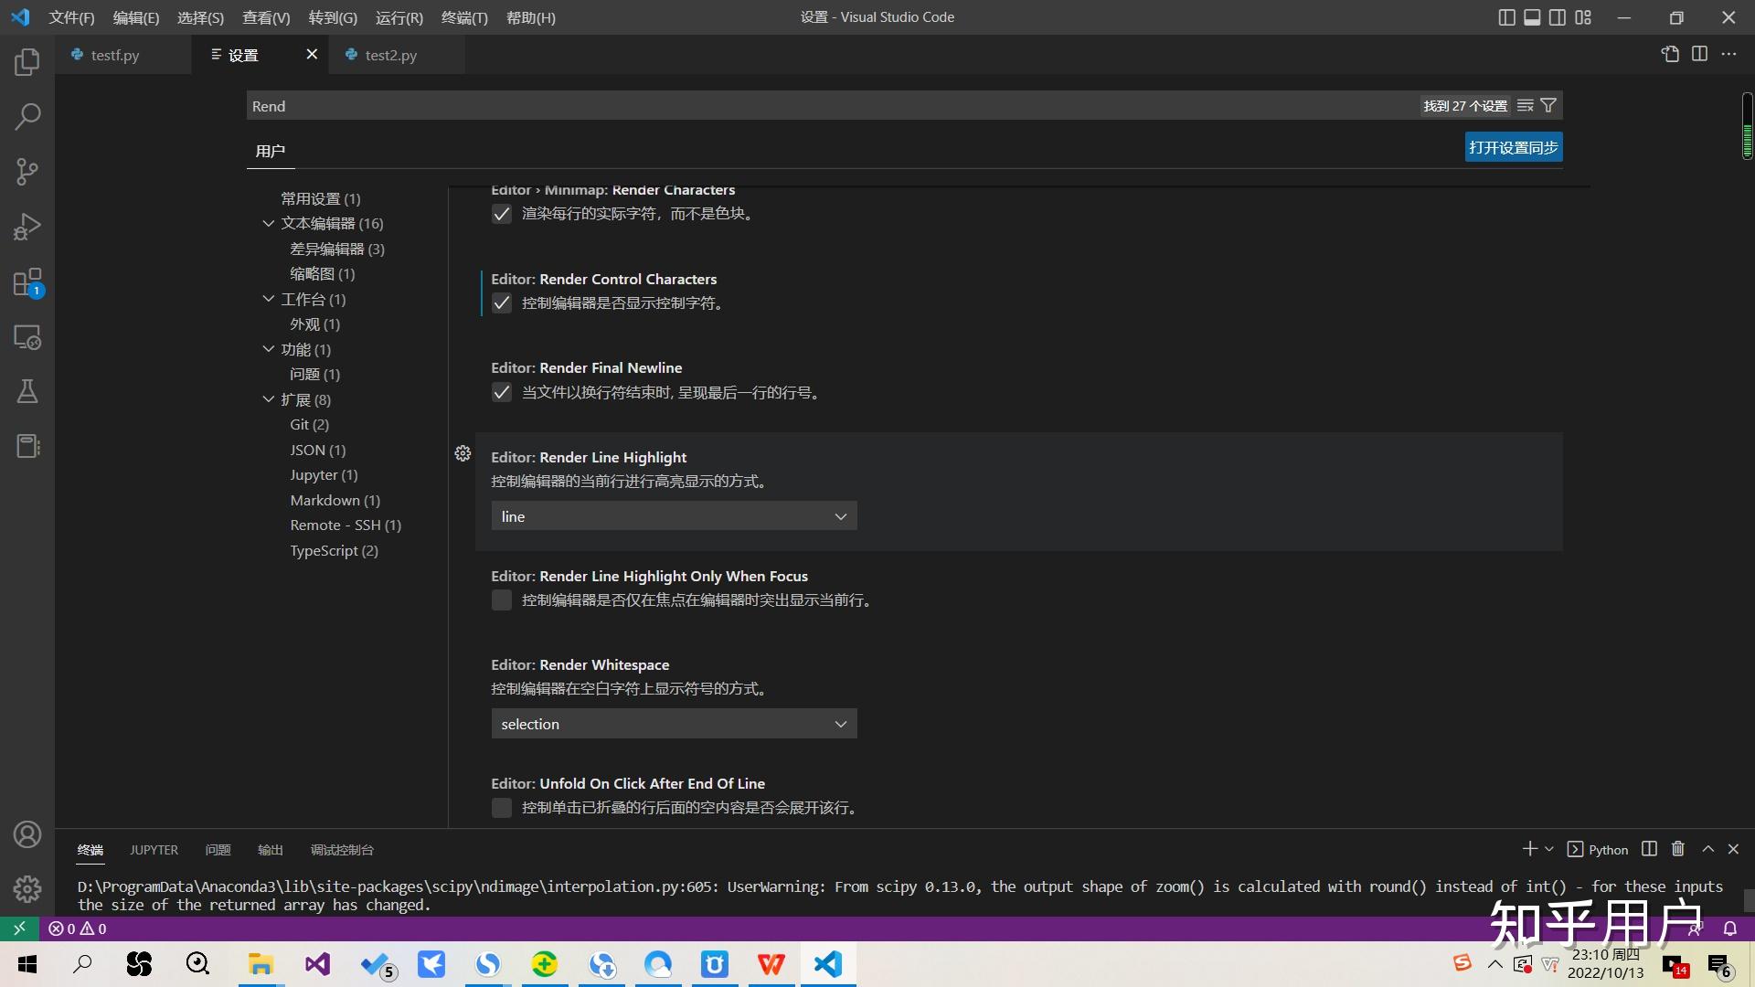This screenshot has width=1755, height=987.
Task: Disable the Render Final Newline checkbox
Action: pyautogui.click(x=501, y=392)
